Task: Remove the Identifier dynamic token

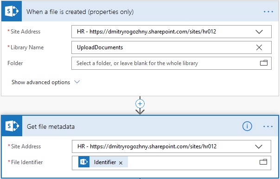Action: point(121,163)
